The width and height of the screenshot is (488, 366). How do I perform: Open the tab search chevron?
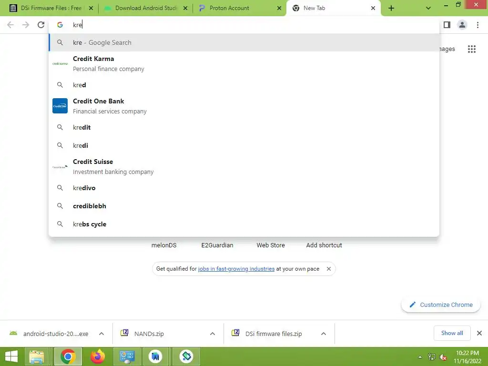[x=428, y=9]
